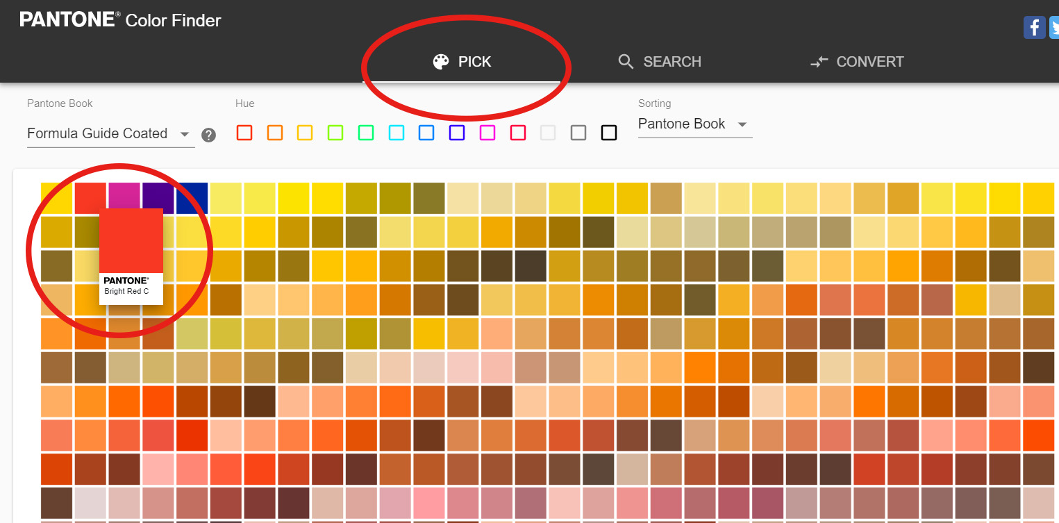Toggle the red hue checkbox
Screen dimensions: 1059x523
(x=244, y=133)
